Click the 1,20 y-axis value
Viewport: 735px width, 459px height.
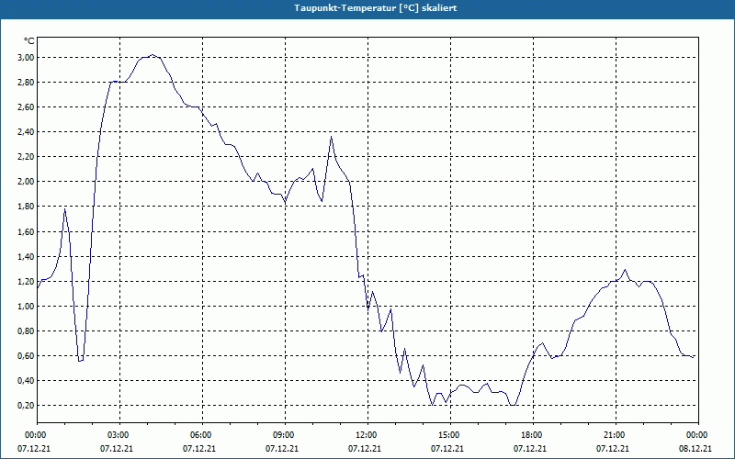(x=26, y=282)
